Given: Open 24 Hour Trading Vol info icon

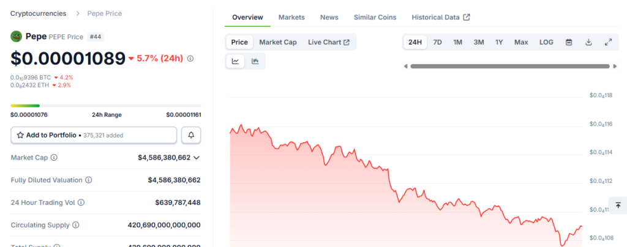Looking at the screenshot, I should [81, 203].
